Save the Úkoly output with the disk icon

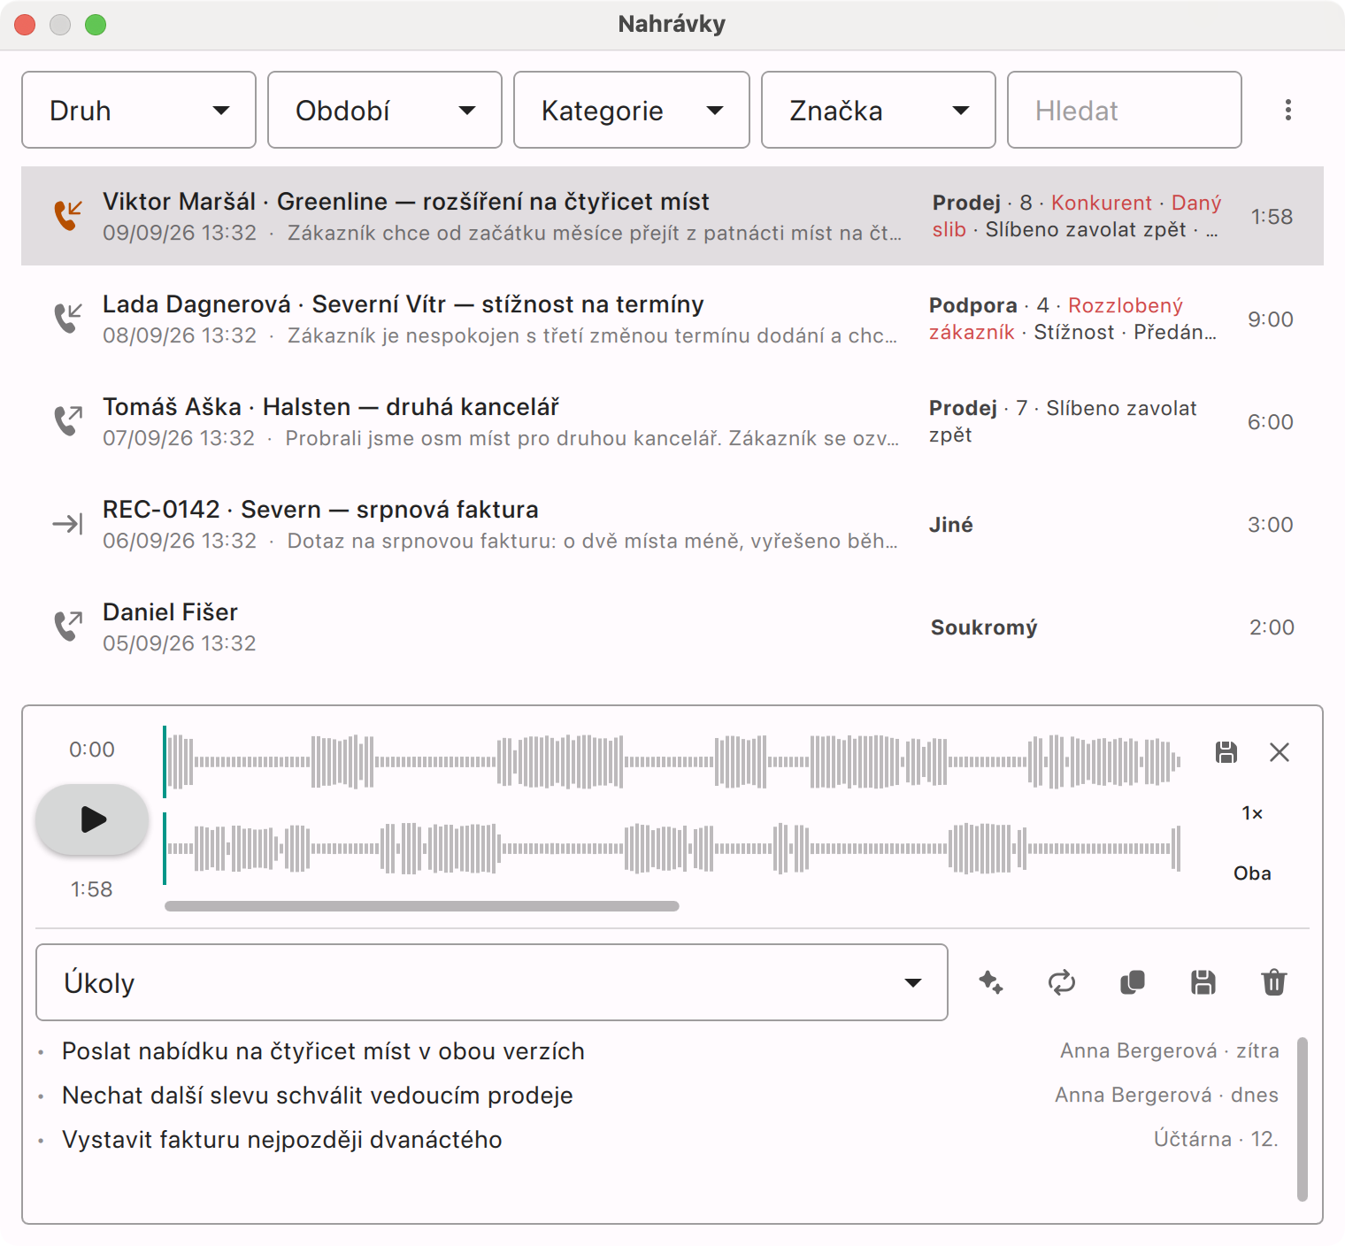[x=1203, y=982]
